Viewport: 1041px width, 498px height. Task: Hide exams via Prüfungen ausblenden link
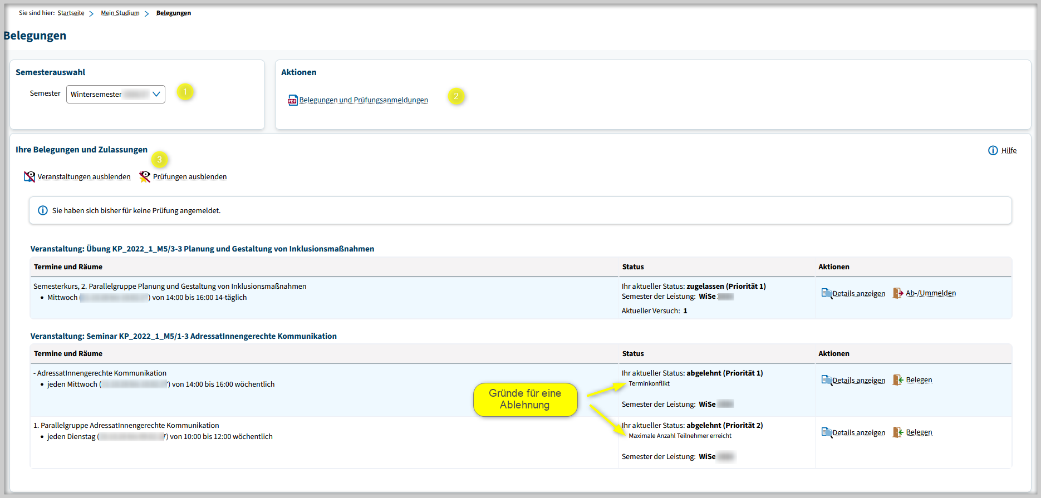tap(190, 177)
